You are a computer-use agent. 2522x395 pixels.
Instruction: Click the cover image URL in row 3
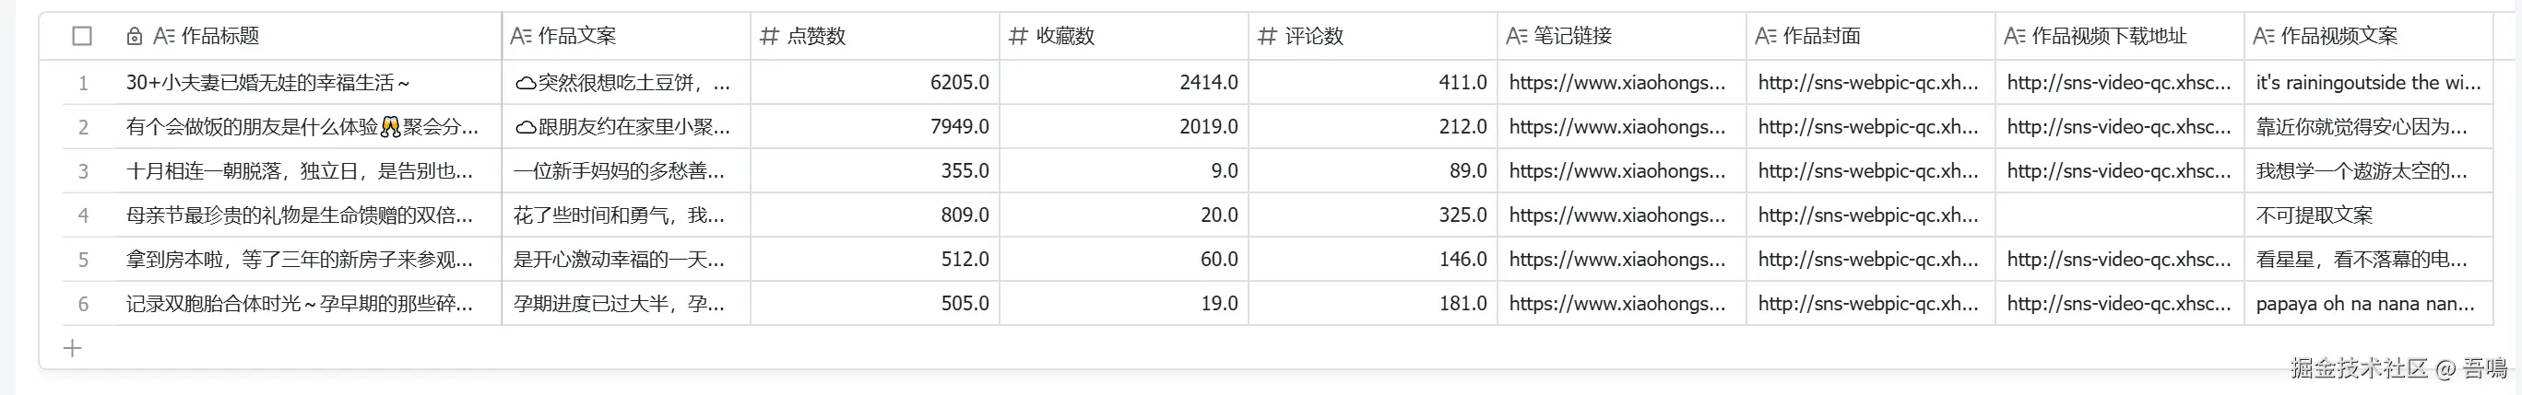pyautogui.click(x=1867, y=171)
